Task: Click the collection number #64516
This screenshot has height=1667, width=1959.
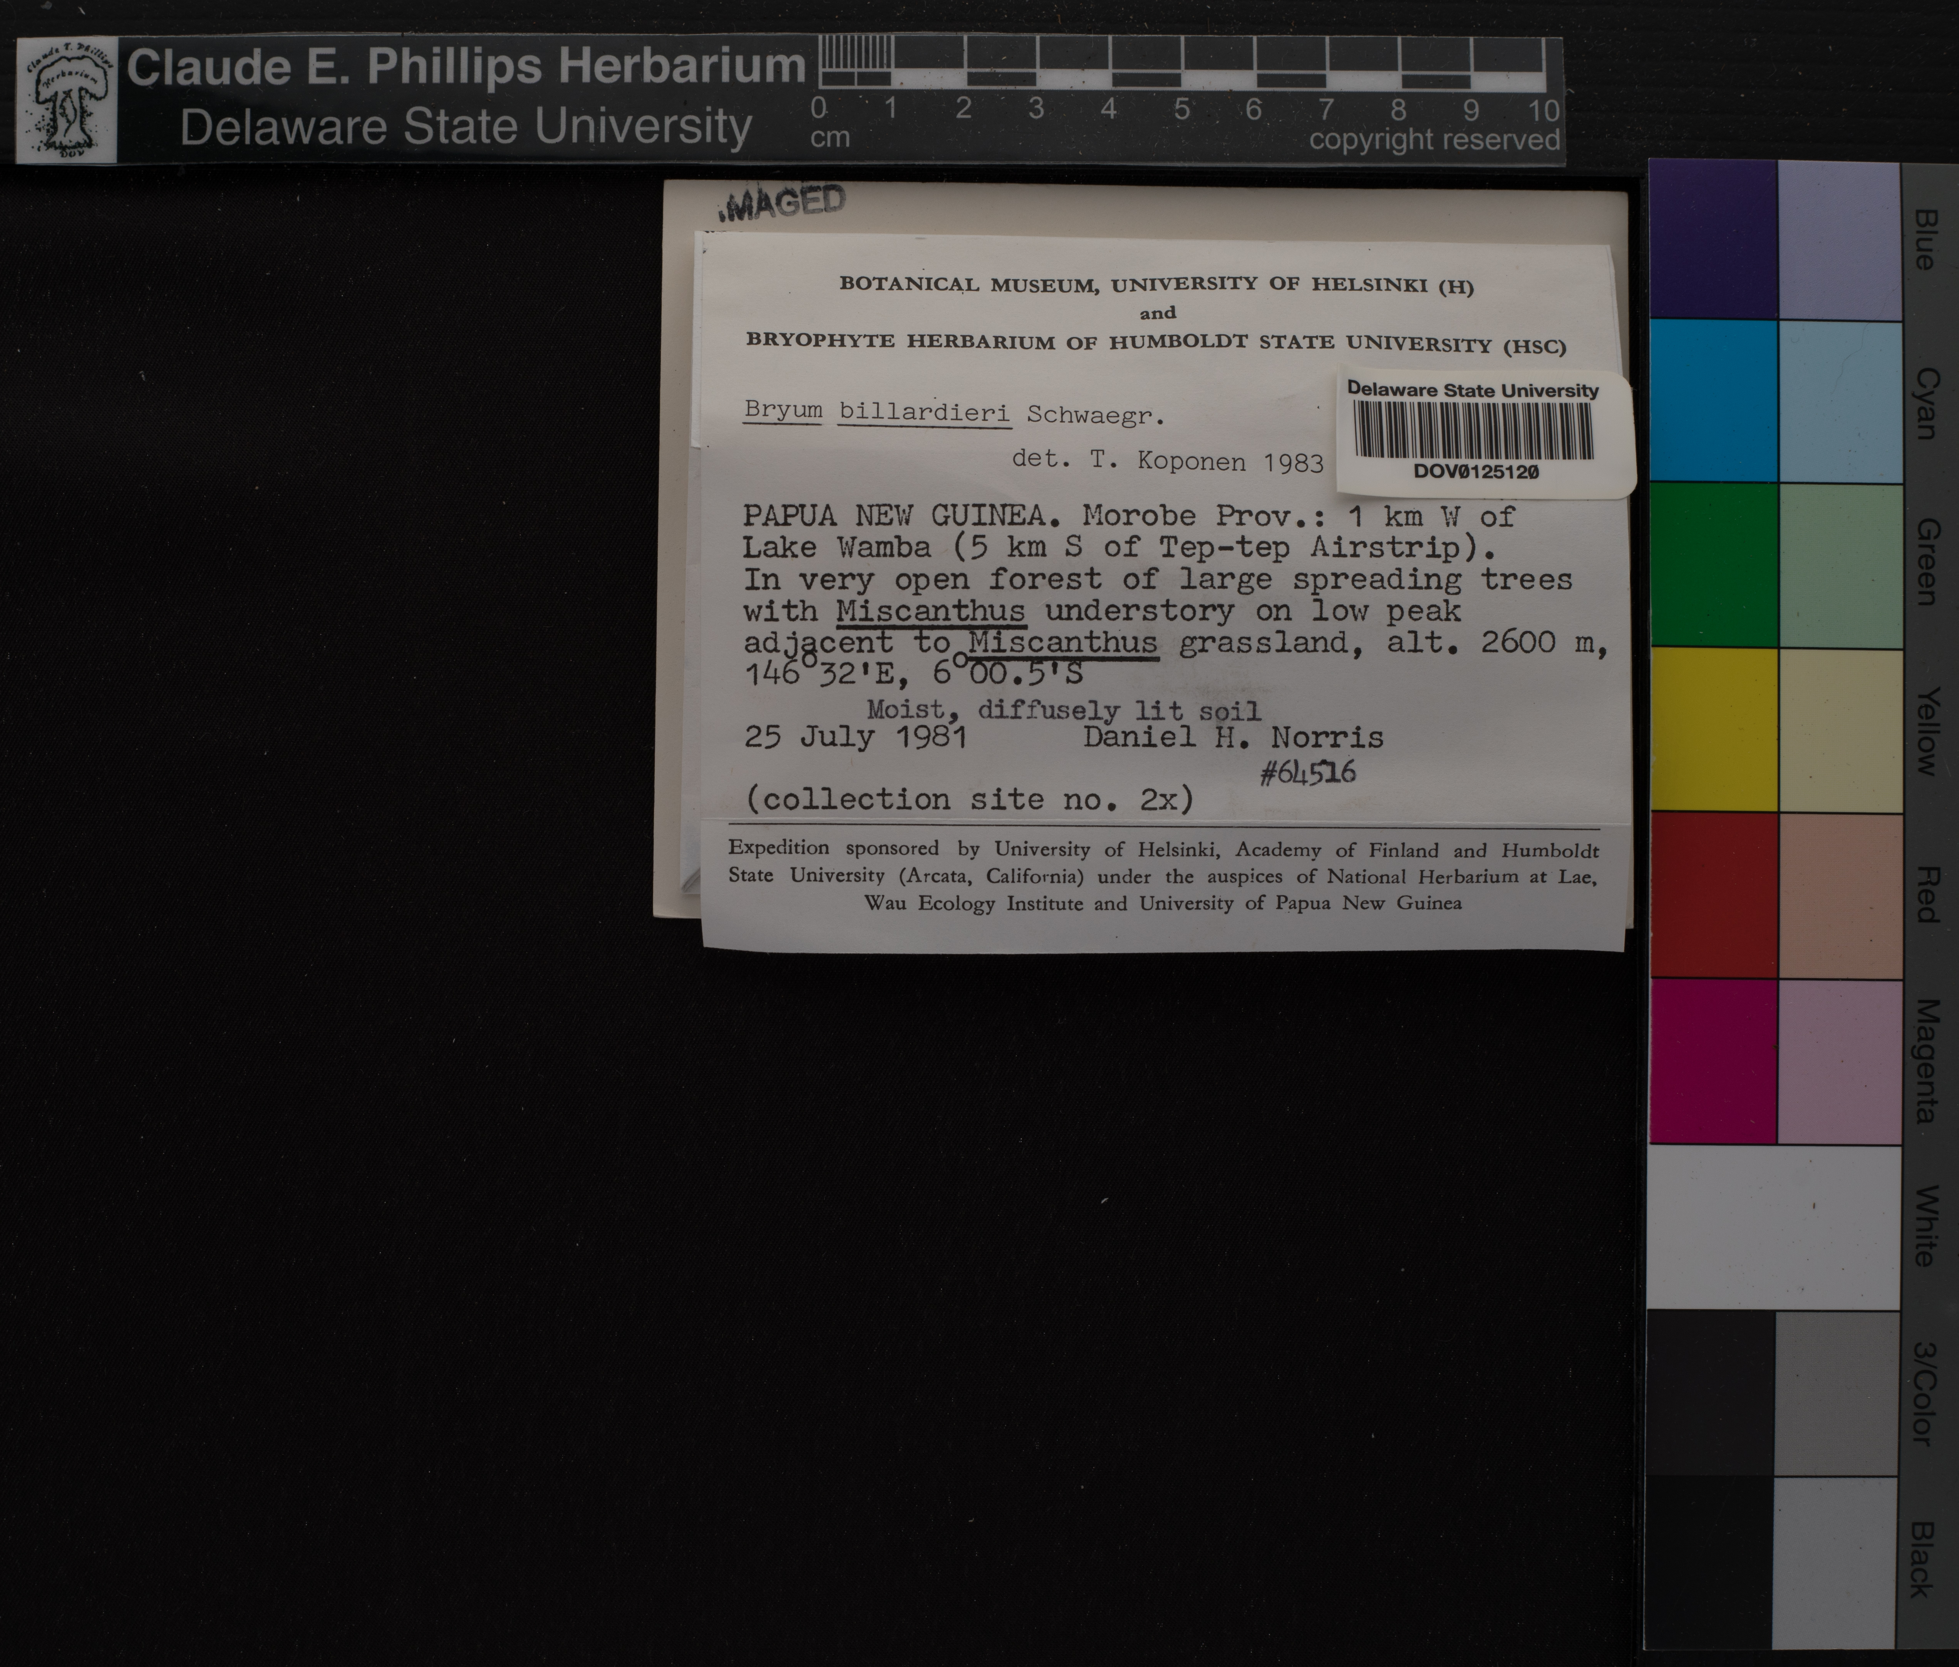Action: (x=1308, y=773)
